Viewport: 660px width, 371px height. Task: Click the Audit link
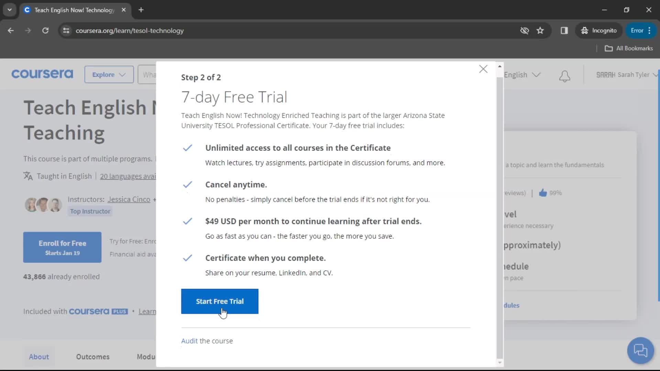(189, 341)
